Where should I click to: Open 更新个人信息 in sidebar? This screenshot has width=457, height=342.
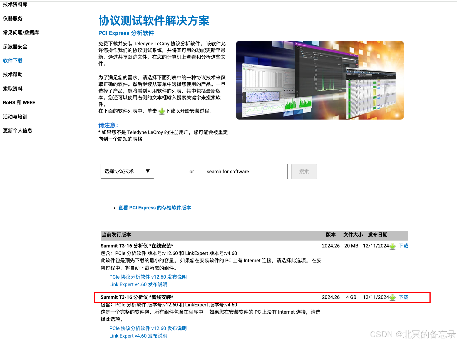click(18, 131)
